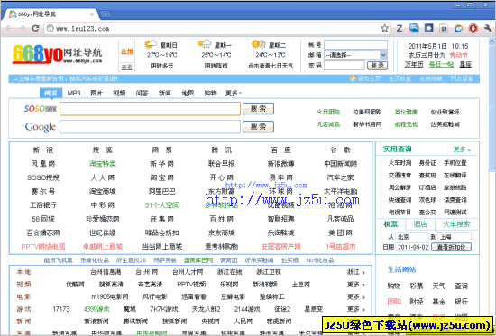Click the 668yo site logo

click(57, 54)
